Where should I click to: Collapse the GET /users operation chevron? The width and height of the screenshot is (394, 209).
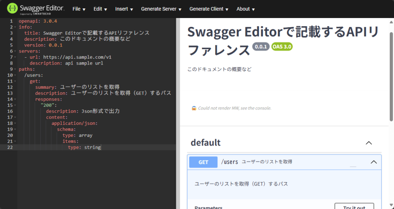coord(374,162)
